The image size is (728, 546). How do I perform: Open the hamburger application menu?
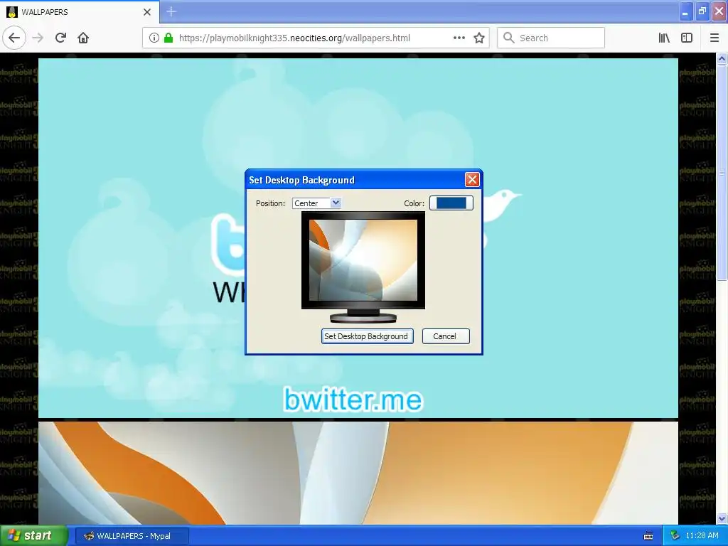tap(714, 38)
